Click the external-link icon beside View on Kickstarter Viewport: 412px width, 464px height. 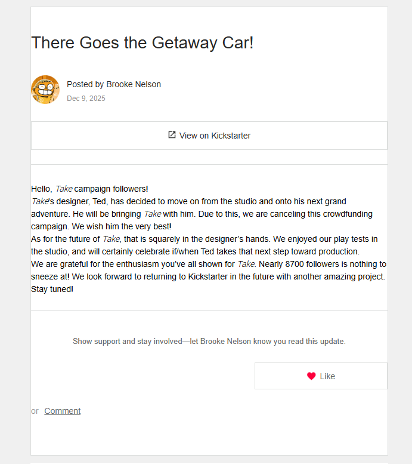pos(172,135)
